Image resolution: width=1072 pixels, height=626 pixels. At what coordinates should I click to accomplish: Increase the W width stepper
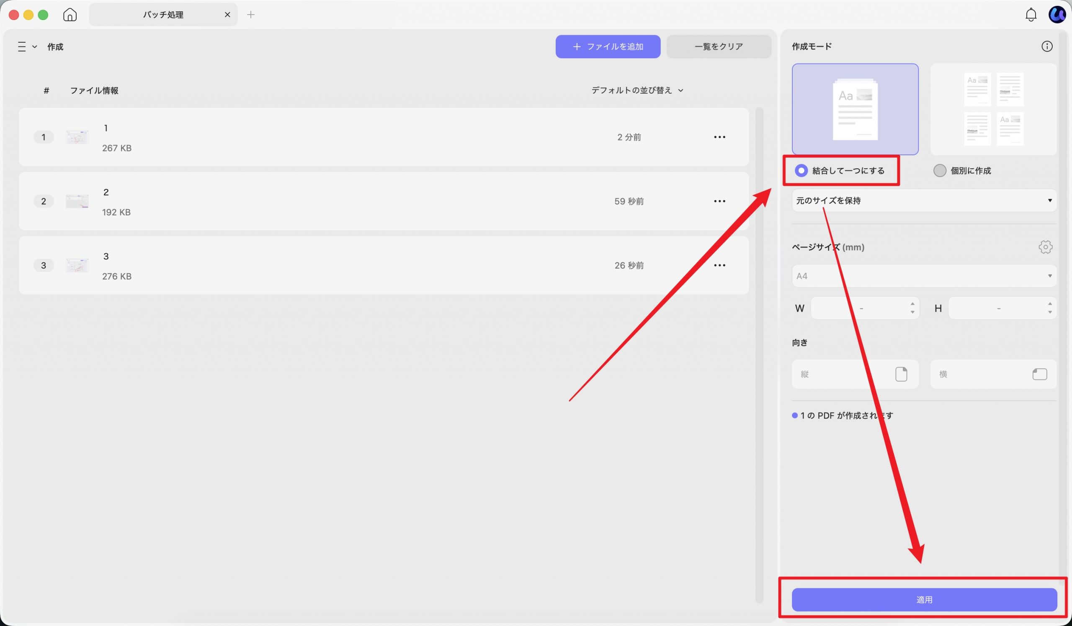(x=912, y=303)
